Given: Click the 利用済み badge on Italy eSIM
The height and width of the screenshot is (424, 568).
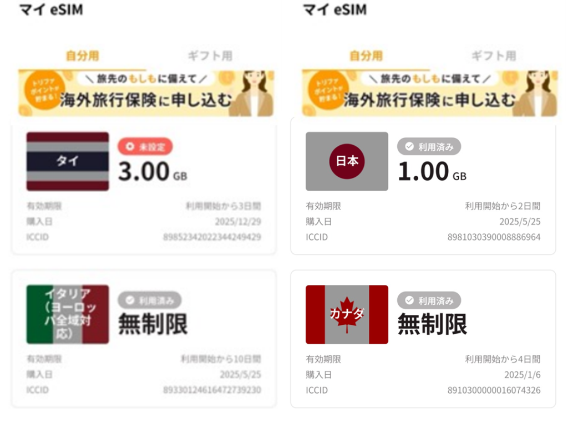Looking at the screenshot, I should point(150,300).
